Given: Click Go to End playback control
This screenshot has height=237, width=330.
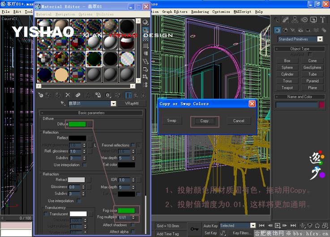Looking at the screenshot, I should pyautogui.click(x=293, y=225).
